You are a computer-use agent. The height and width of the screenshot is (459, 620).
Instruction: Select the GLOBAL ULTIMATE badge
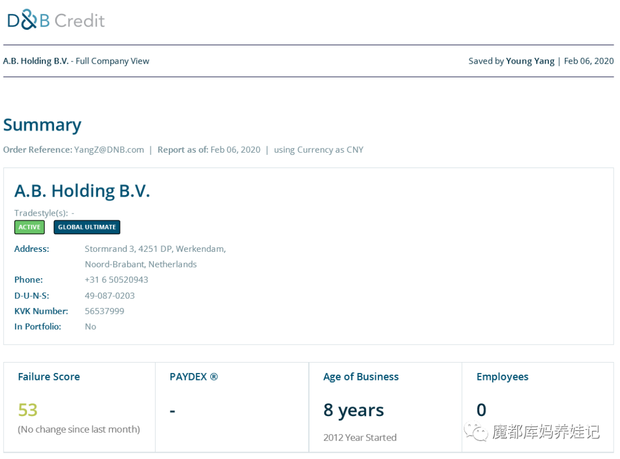(x=87, y=227)
